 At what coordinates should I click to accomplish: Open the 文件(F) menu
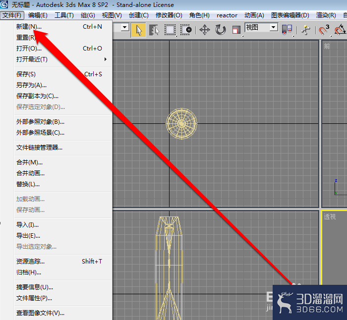click(12, 15)
